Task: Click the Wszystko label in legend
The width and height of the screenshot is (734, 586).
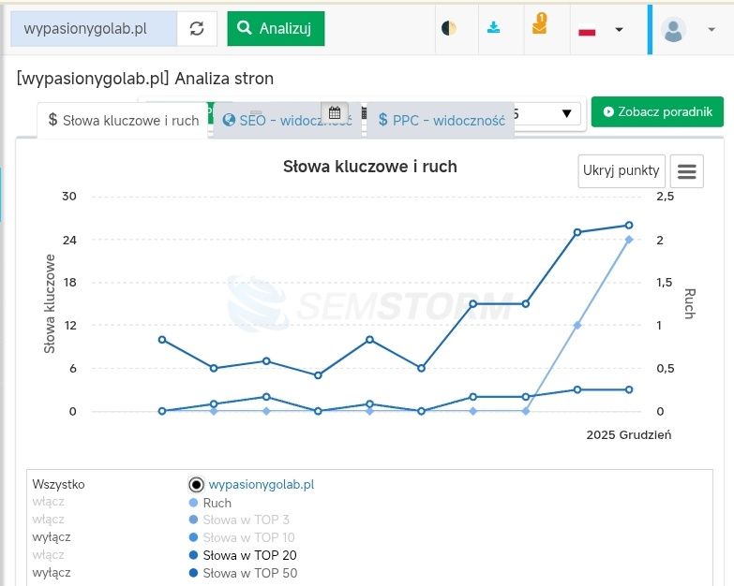Action: (58, 484)
